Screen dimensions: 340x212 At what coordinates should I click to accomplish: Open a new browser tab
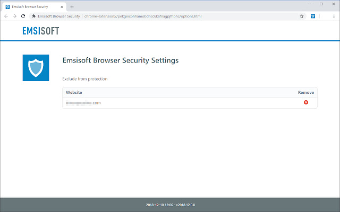(72, 7)
